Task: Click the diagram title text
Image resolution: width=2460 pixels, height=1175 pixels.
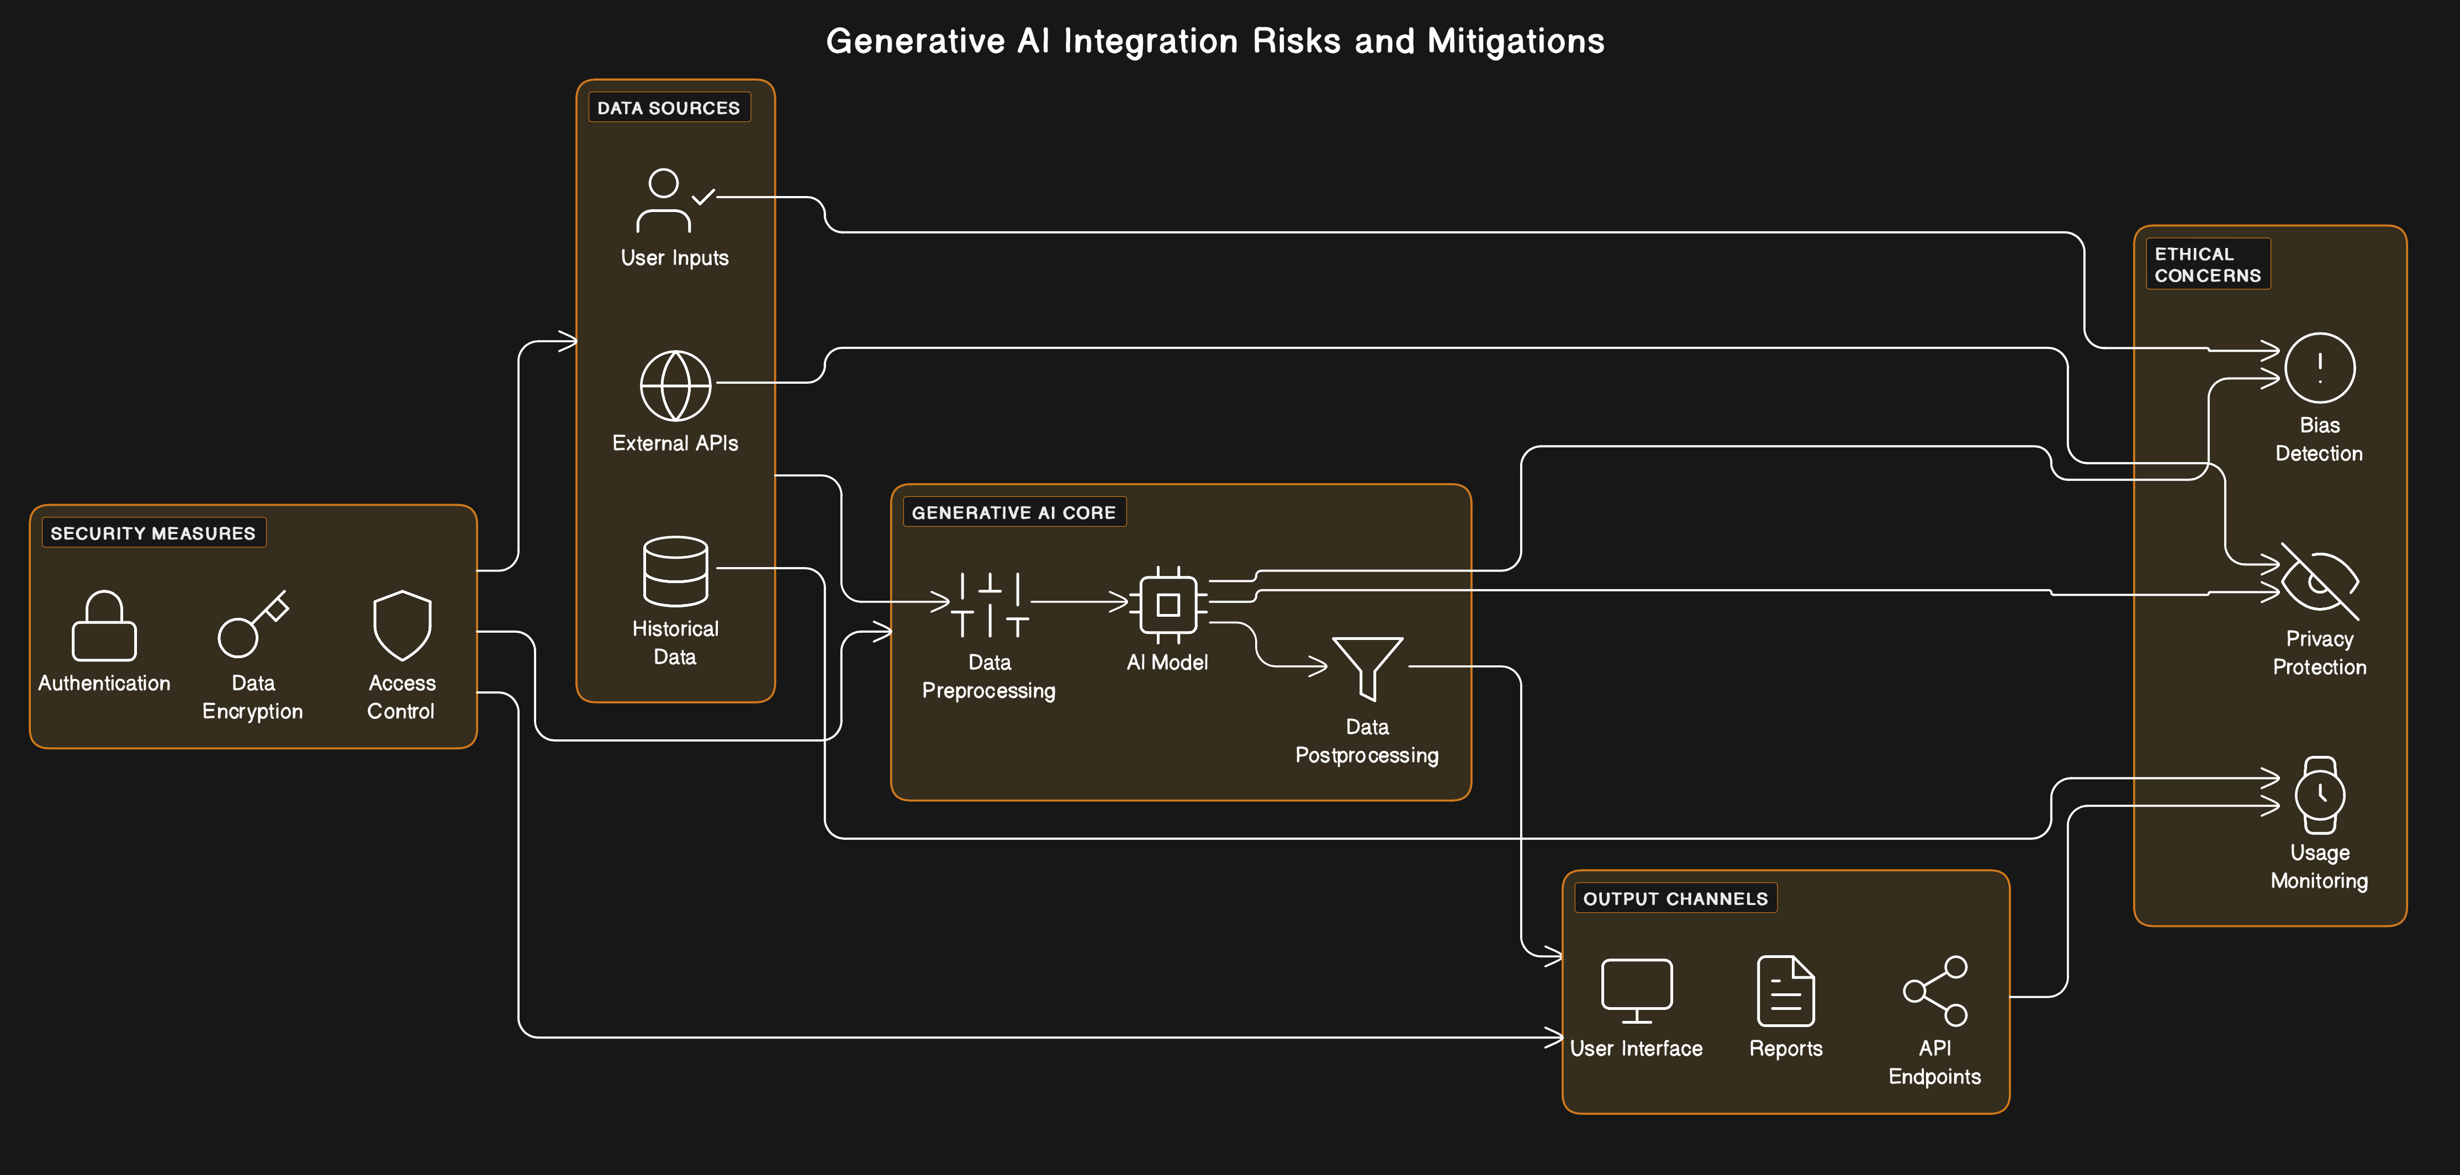Action: (x=1215, y=41)
